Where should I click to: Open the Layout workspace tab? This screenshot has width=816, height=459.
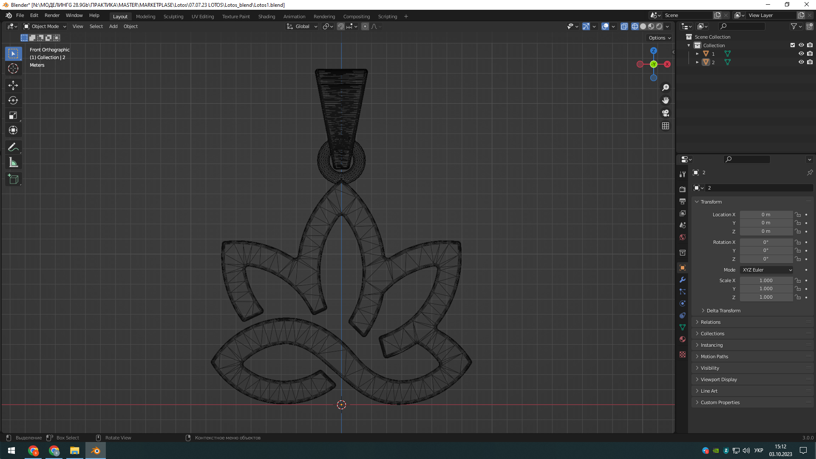119,16
